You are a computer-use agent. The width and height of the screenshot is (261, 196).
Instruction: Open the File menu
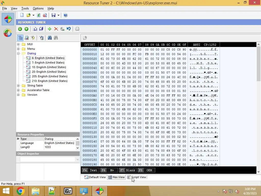[5, 8]
